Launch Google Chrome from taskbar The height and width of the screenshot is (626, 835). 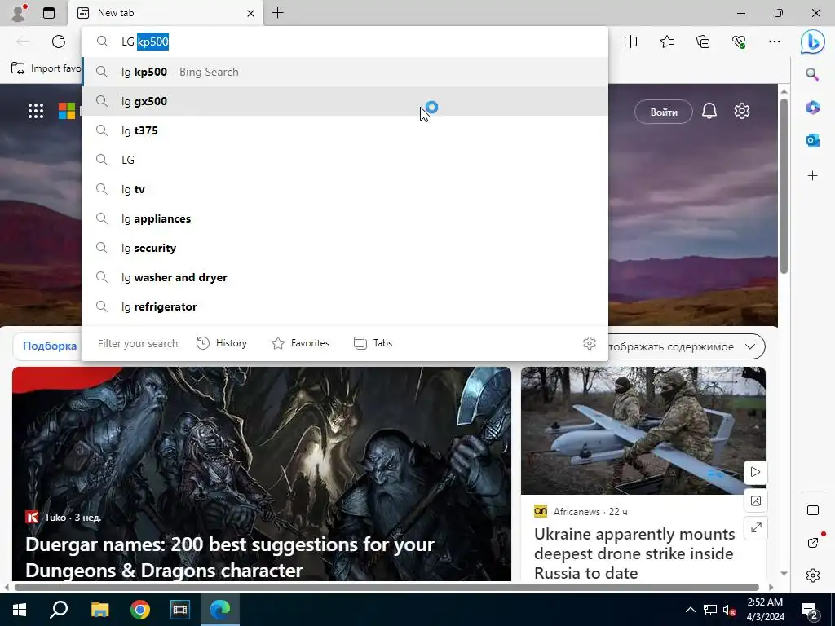140,610
